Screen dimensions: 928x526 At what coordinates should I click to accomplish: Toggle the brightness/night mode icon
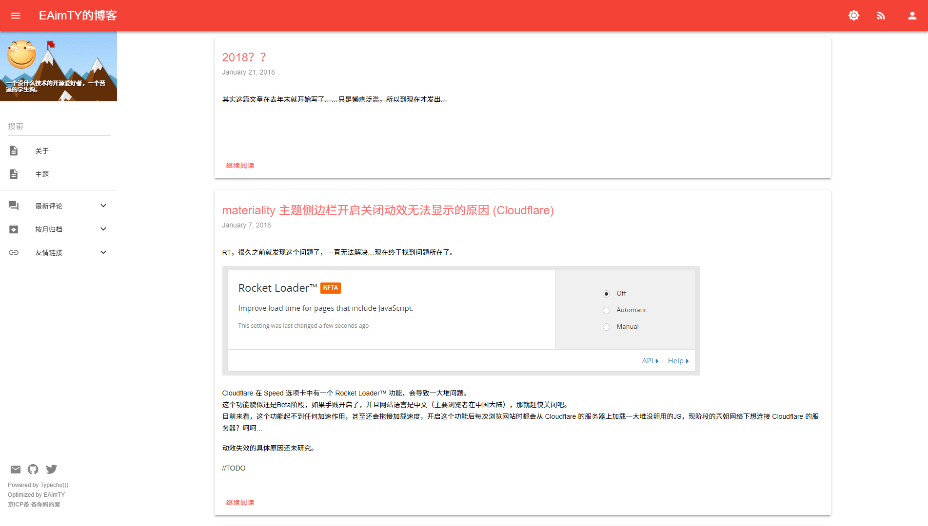coord(853,16)
